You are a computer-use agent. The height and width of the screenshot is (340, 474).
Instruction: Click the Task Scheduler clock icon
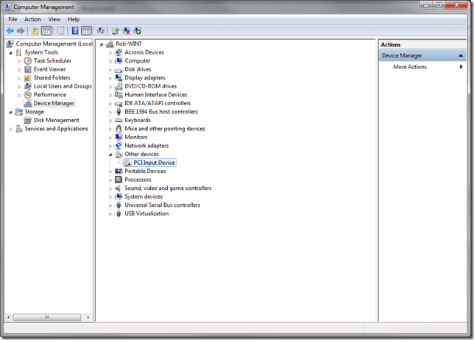click(x=27, y=61)
